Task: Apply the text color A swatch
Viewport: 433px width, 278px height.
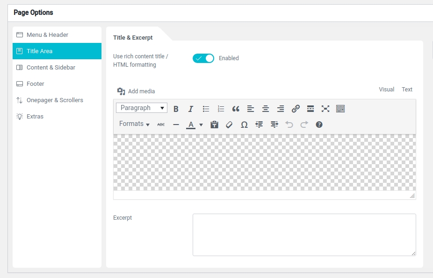Action: [190, 125]
